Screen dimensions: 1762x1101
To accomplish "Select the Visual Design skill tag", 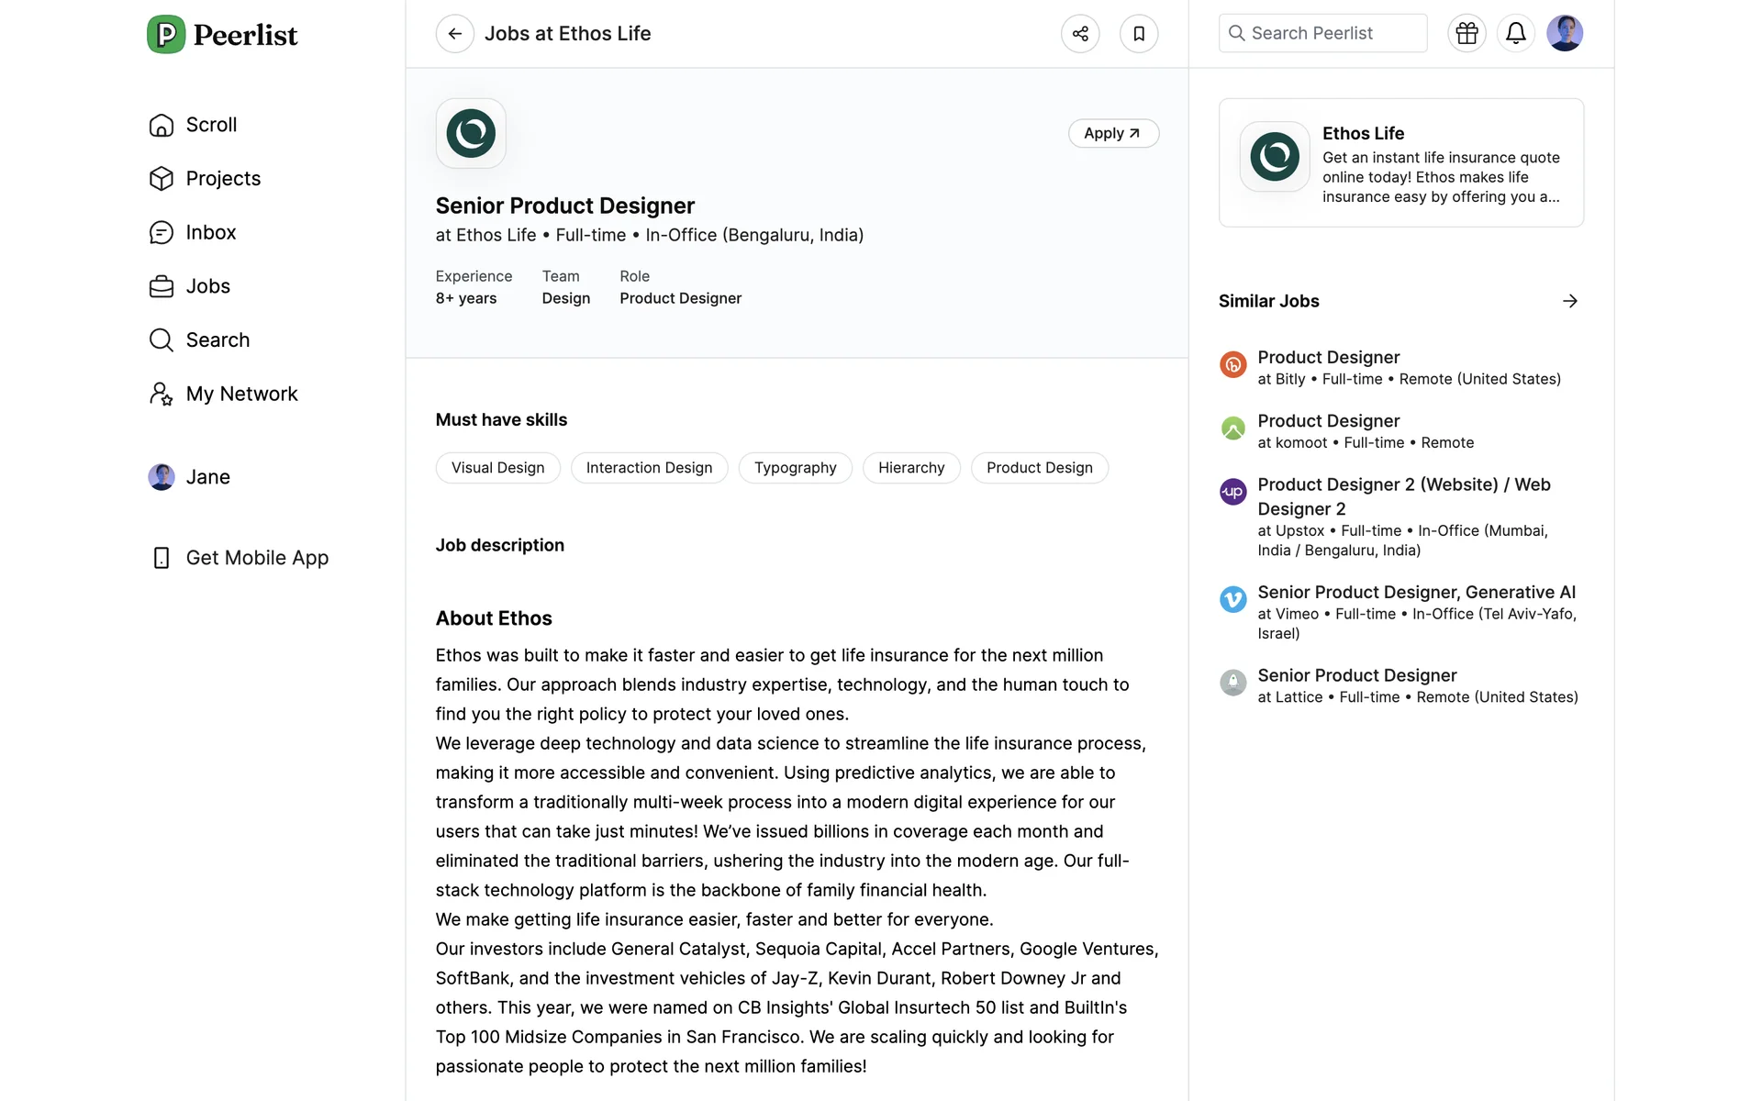I will coord(497,468).
